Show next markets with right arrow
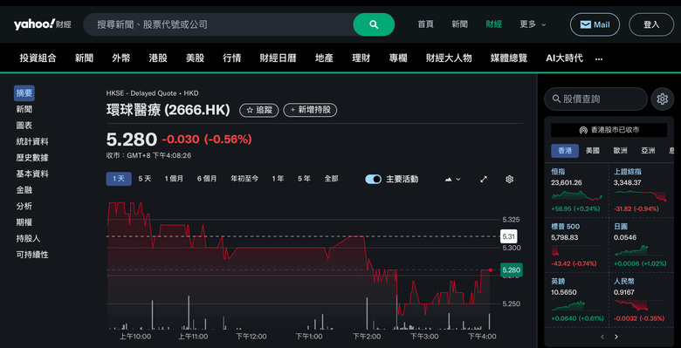 [616, 337]
